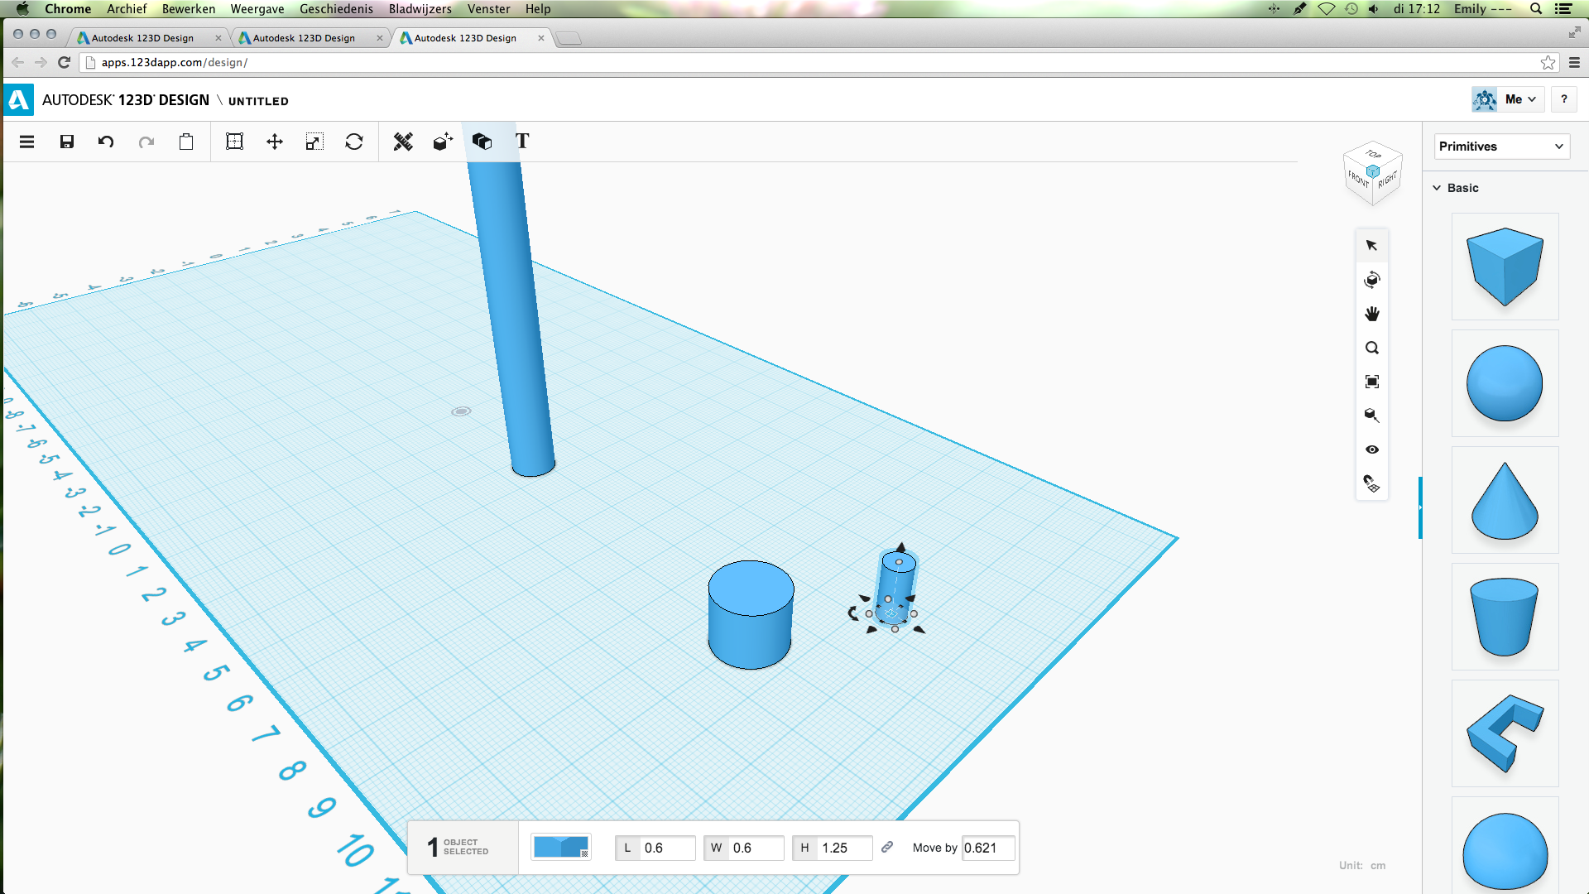Select the hemisphere primitive thumbnail
This screenshot has height=894, width=1589.
coord(1505,846)
